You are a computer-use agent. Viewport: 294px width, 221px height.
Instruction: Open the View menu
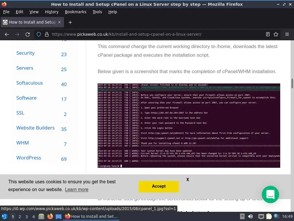[x=34, y=12]
